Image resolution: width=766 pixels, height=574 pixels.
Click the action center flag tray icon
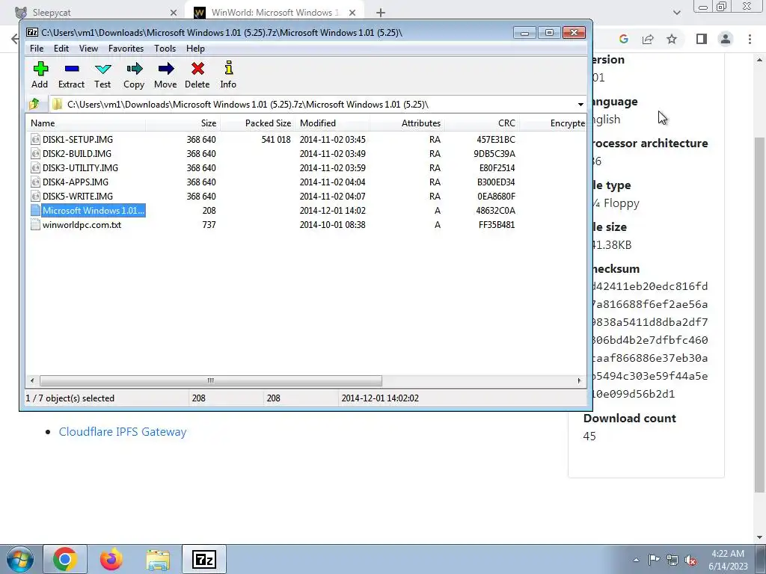[x=654, y=561]
